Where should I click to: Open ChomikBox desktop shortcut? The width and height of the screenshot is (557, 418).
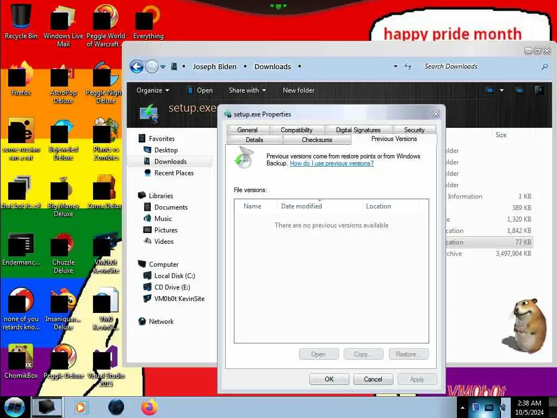tap(21, 362)
